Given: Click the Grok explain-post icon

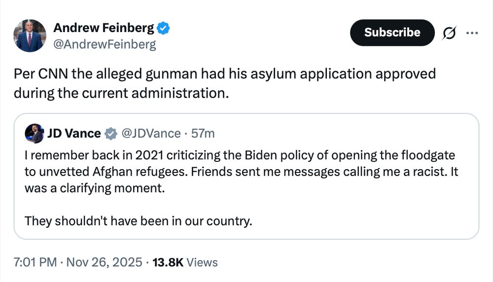Looking at the screenshot, I should coord(449,33).
